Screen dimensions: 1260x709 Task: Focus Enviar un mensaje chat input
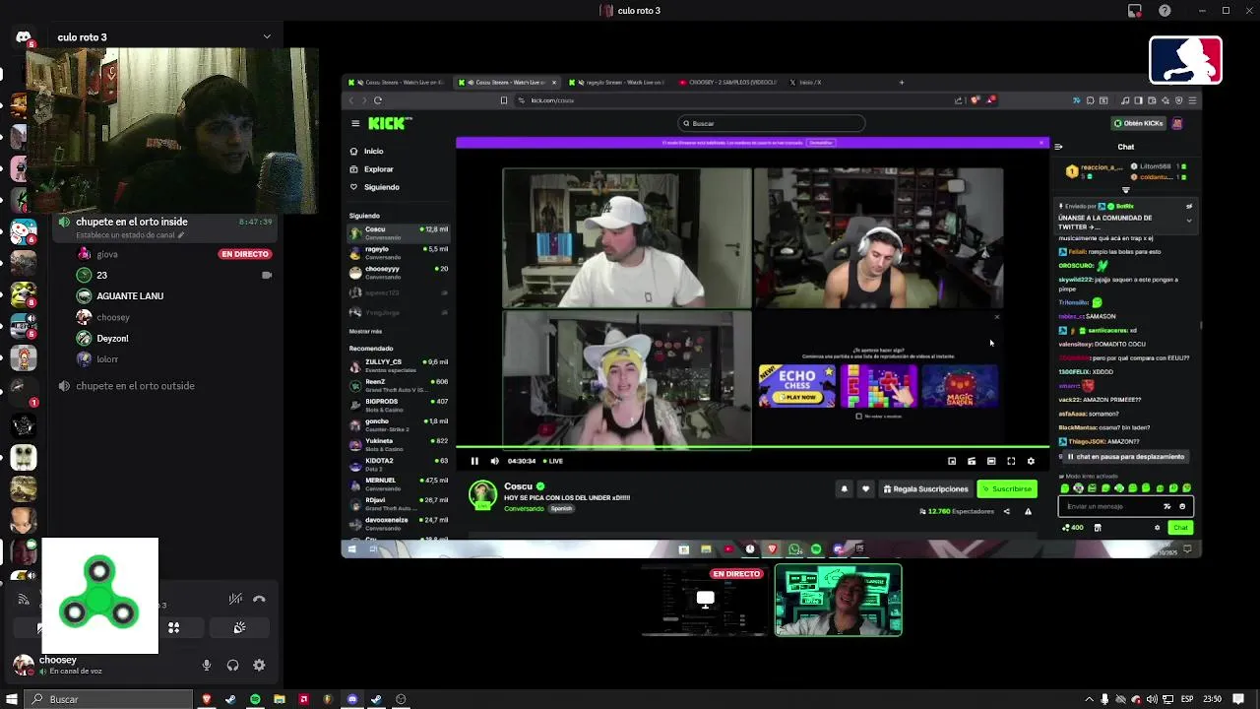point(1125,506)
